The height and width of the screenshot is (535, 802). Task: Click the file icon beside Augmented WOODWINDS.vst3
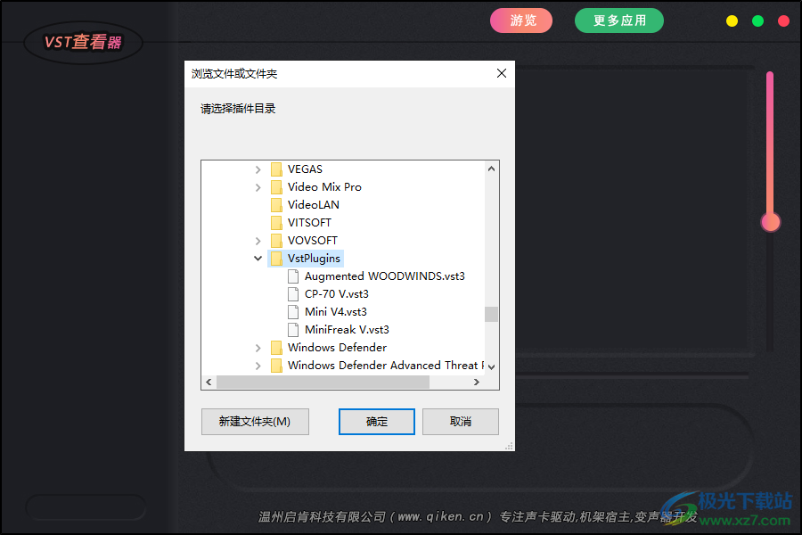[x=292, y=276]
